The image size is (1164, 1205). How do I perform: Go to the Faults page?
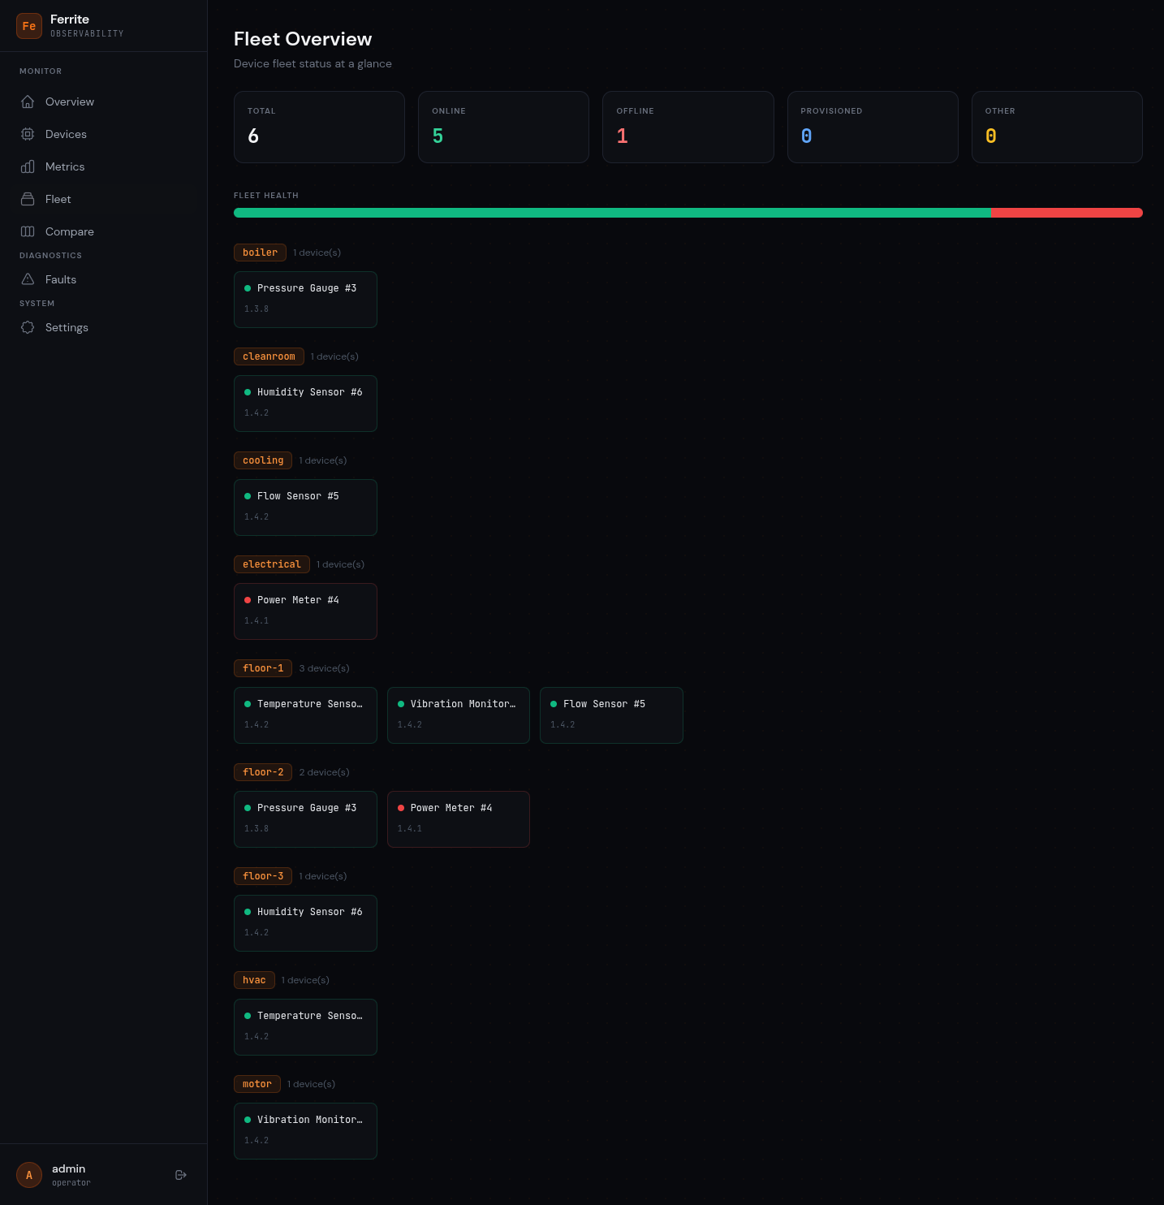tap(61, 279)
